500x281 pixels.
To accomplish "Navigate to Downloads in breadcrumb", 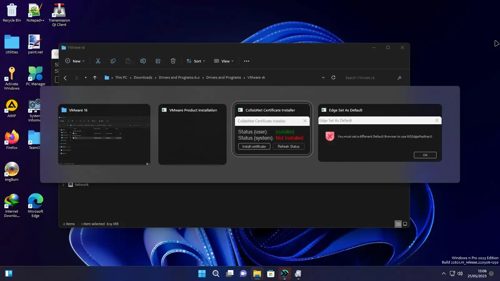I will tap(143, 77).
